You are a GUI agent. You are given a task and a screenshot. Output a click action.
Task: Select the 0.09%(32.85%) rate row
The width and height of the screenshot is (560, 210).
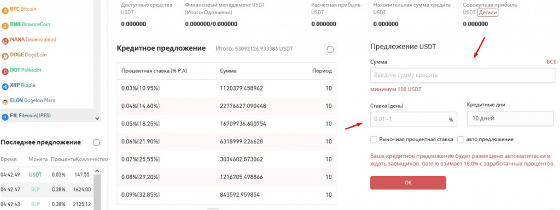click(226, 195)
